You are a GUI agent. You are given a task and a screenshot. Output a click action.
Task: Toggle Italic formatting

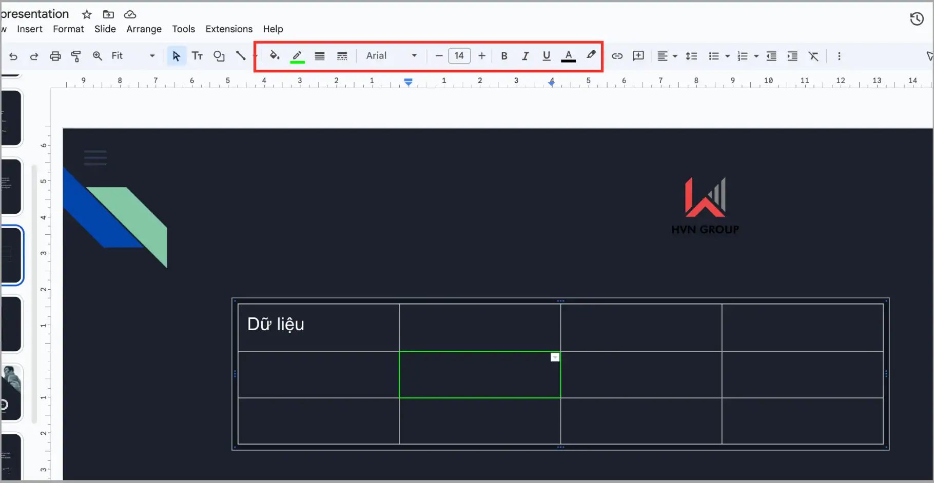point(525,56)
